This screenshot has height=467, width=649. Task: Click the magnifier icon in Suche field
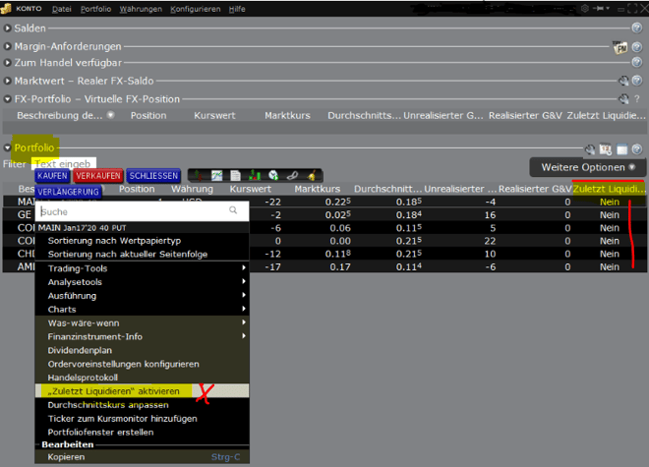pyautogui.click(x=233, y=210)
